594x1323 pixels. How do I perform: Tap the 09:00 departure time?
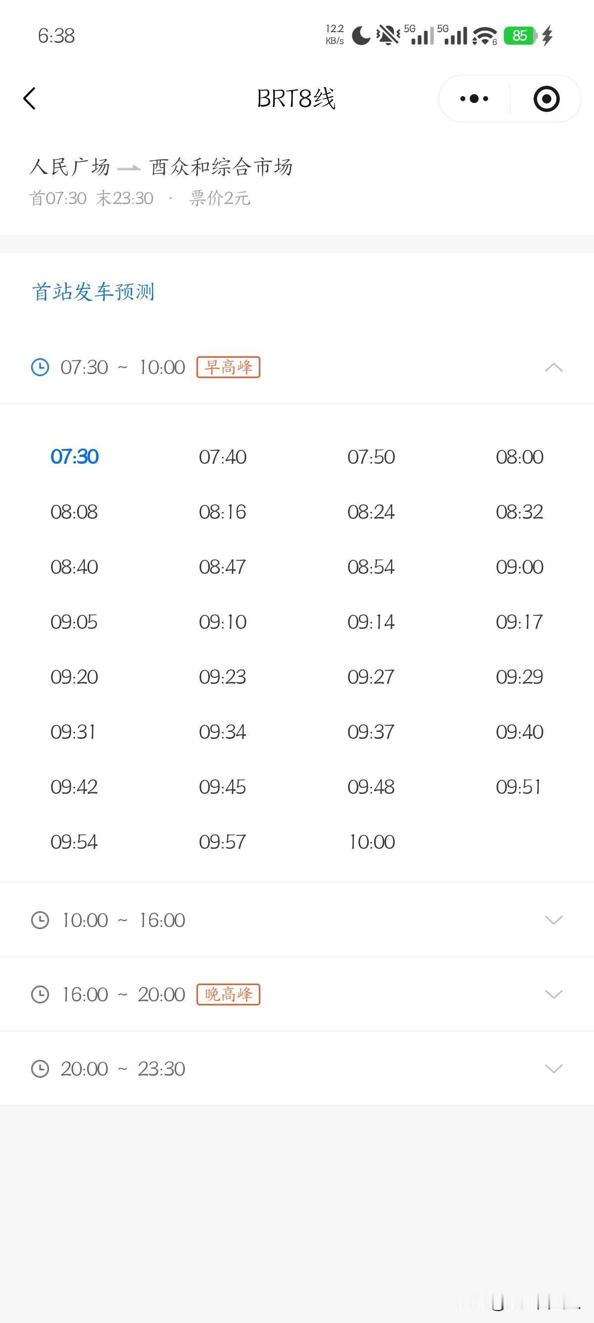click(x=519, y=567)
